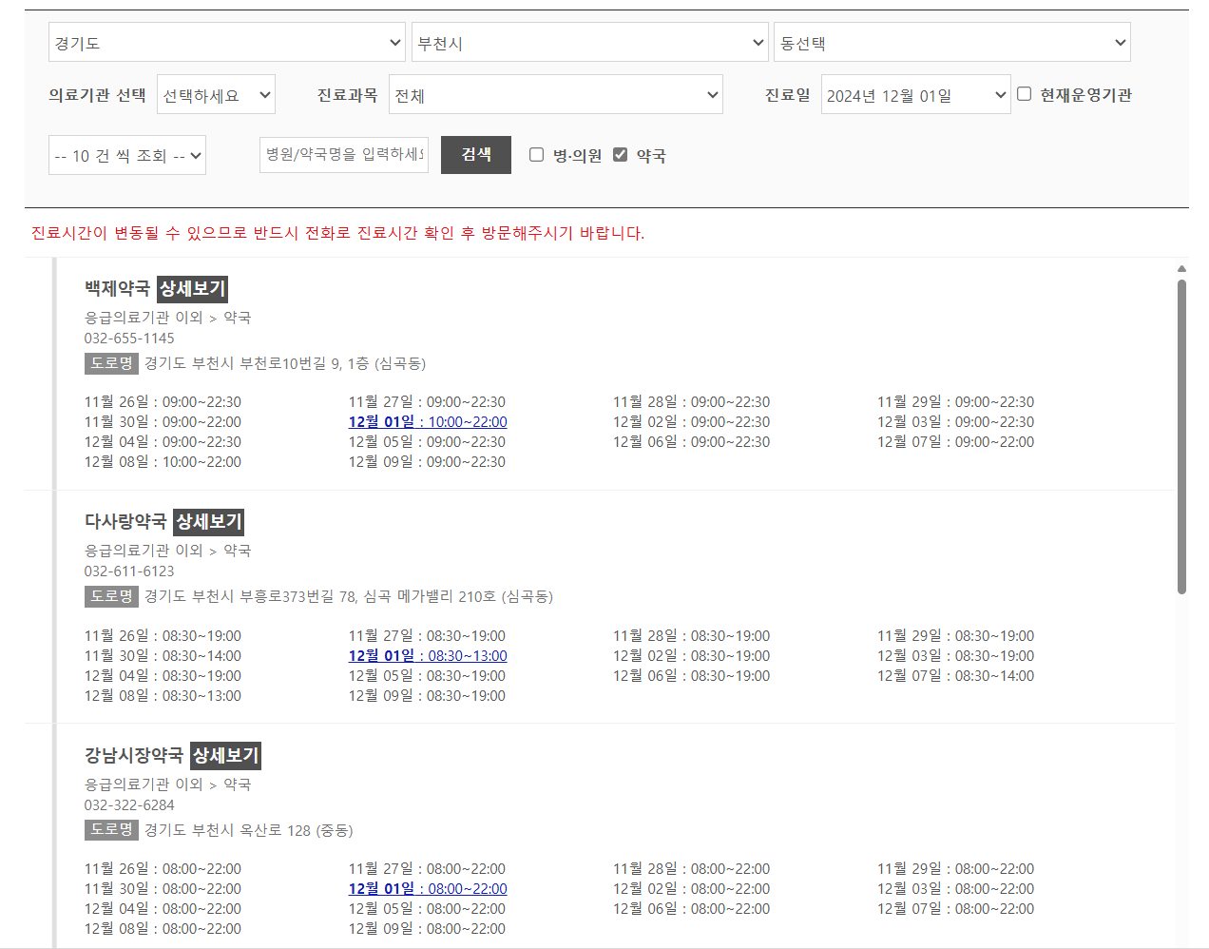Uncheck the 약국 checkbox
The height and width of the screenshot is (949, 1209).
[622, 155]
